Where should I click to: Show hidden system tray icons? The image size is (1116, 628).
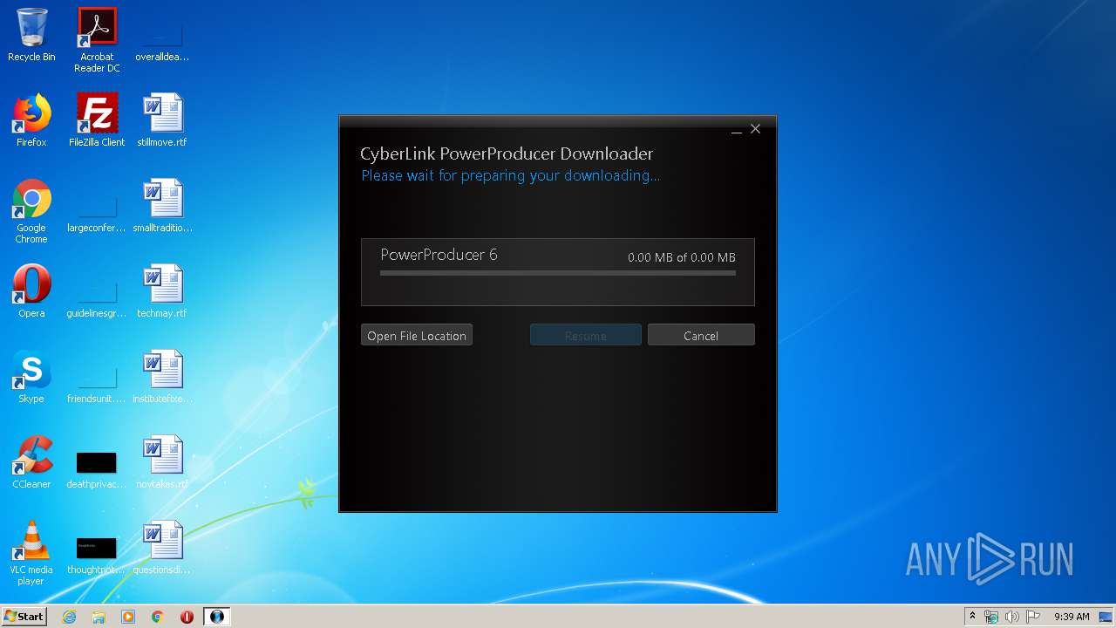(x=972, y=617)
